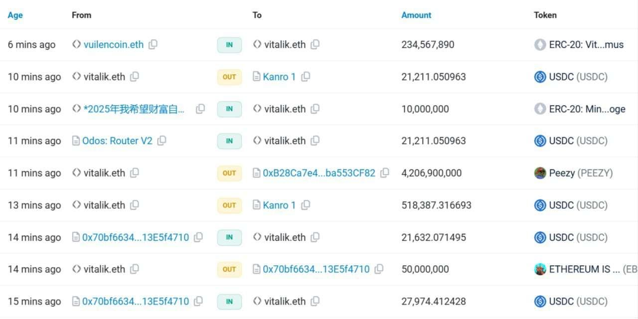Viewport: 638px width, 319px height.
Task: Open the 0xB28Ca7e4...ba553CF82 recipient link
Action: (319, 173)
